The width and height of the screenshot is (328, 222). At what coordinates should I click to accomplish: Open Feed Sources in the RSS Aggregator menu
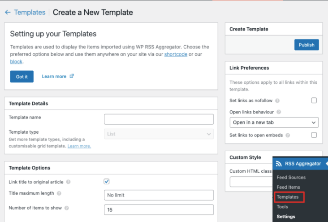(x=291, y=178)
